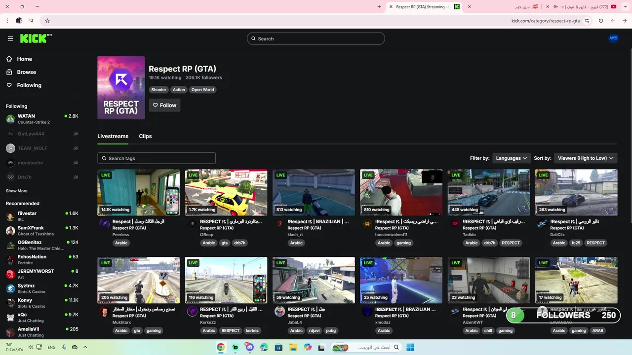Open the Viewers (High to Low) sort dropdown

tap(586, 158)
